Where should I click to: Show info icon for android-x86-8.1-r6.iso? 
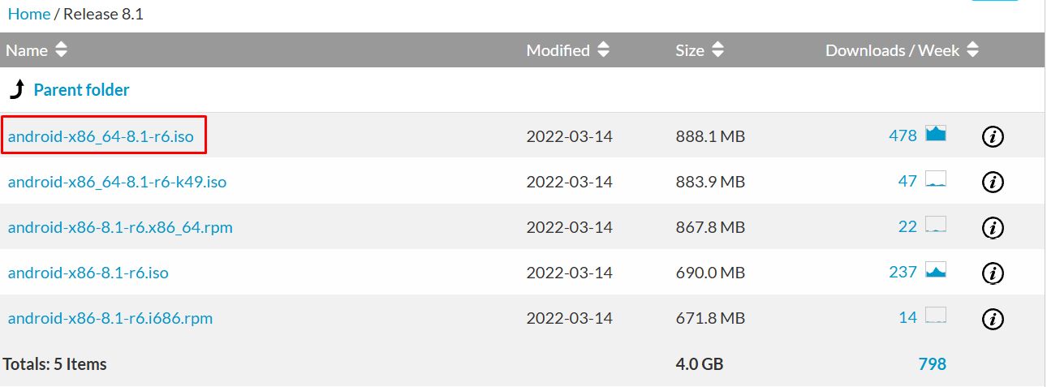(x=992, y=273)
